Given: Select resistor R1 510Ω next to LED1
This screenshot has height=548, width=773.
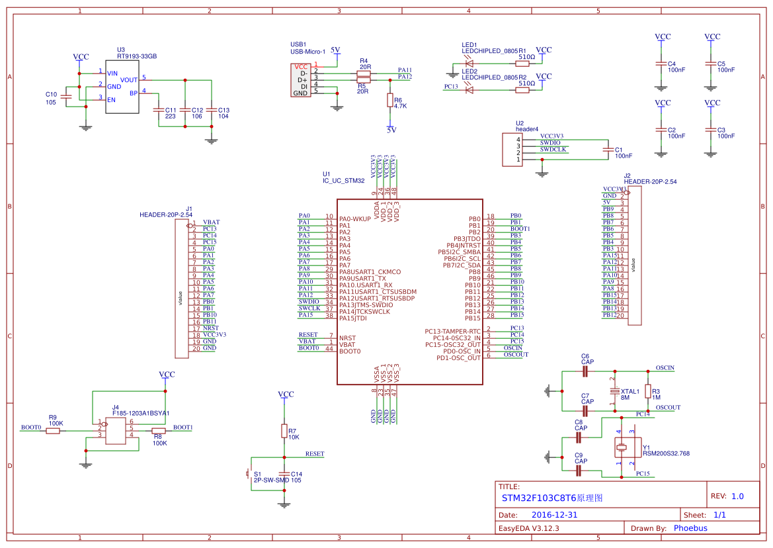Looking at the screenshot, I should (x=522, y=64).
